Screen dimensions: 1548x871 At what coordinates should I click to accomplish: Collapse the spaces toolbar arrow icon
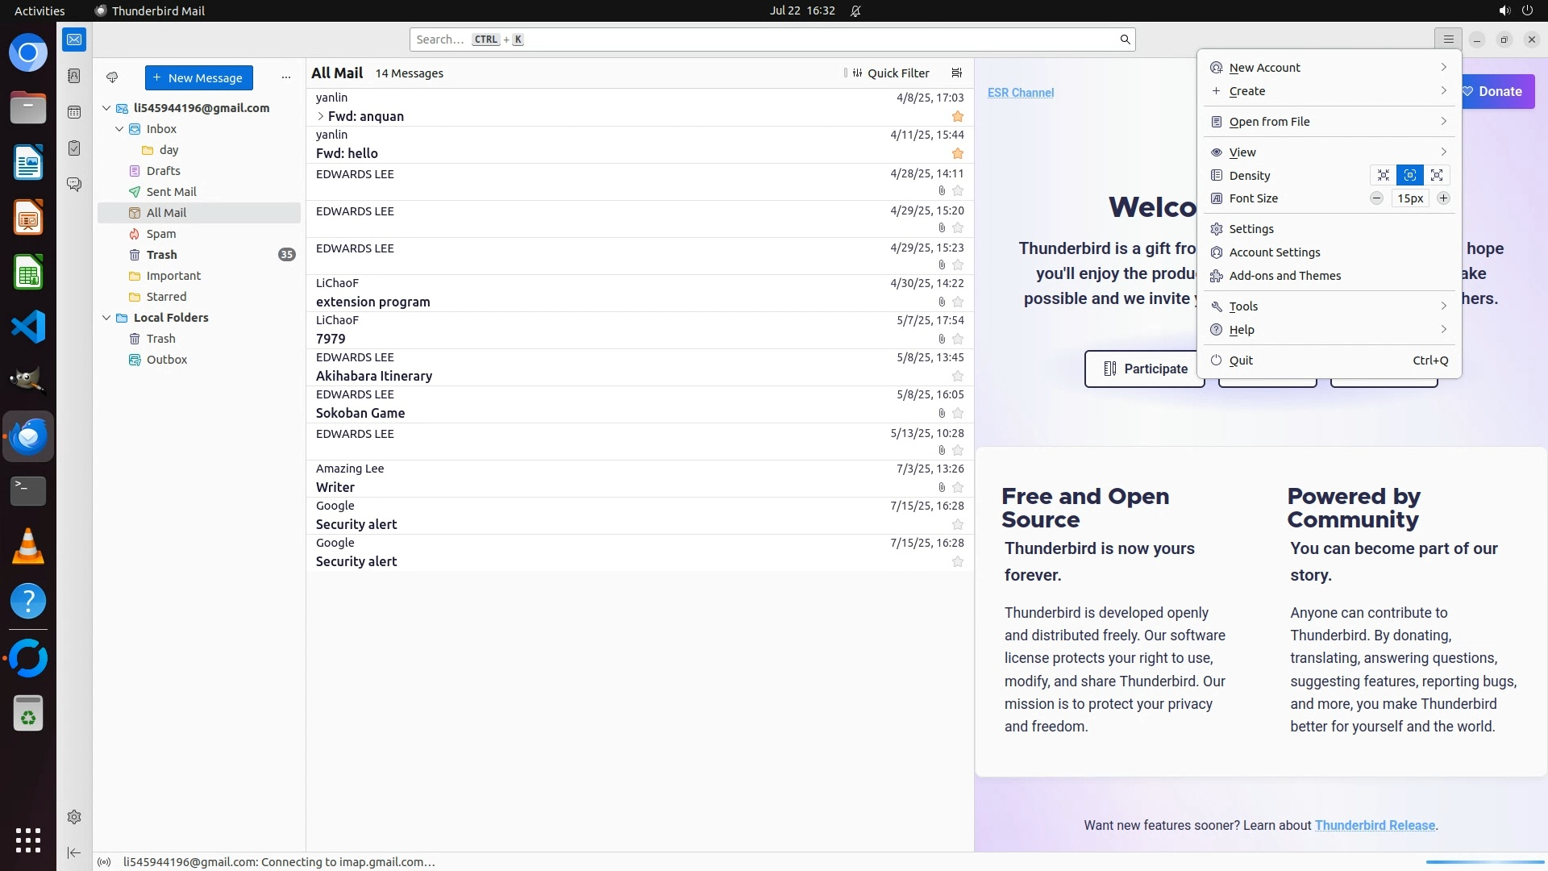[x=74, y=852]
